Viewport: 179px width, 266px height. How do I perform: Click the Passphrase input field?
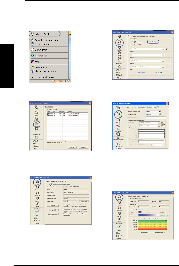click(151, 142)
